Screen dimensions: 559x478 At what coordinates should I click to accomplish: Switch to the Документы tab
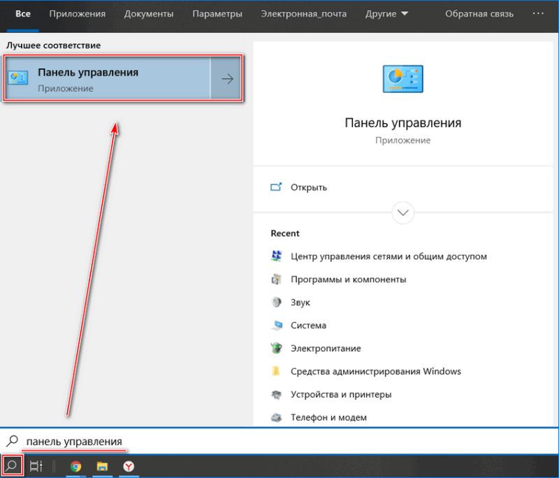(x=149, y=14)
